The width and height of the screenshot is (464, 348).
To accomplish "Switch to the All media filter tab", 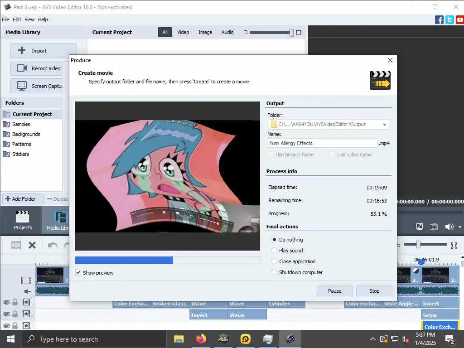I will tap(165, 32).
